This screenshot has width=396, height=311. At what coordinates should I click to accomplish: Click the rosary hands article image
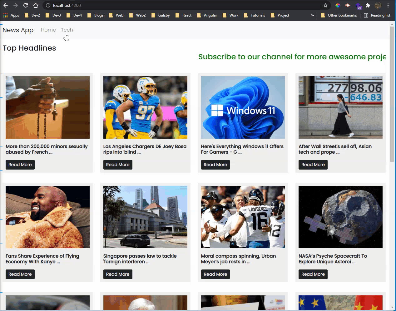47,107
